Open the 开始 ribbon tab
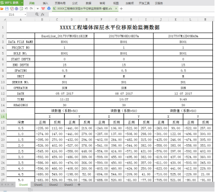Viewport: 215px width, 192px height. 32,3
